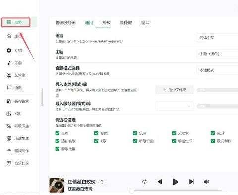Click album cover thumbnail in player

57,185
